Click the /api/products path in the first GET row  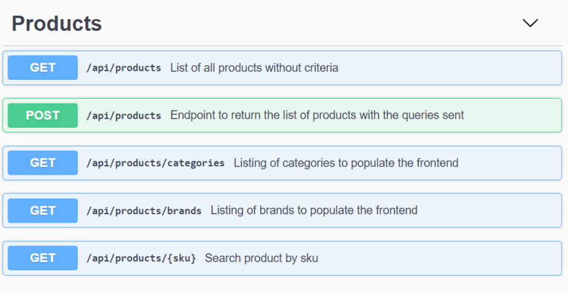pyautogui.click(x=124, y=68)
